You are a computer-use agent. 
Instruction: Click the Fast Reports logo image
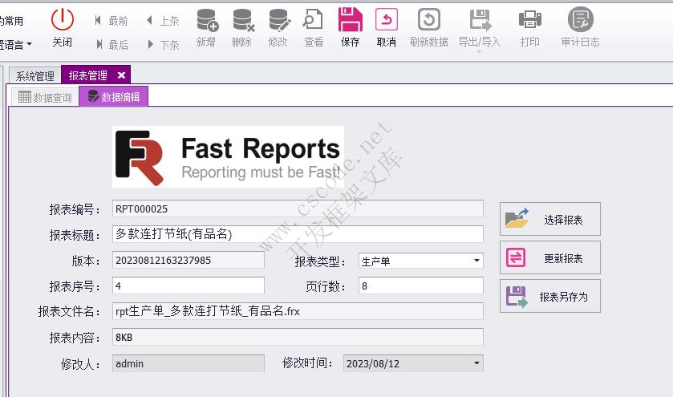(228, 156)
